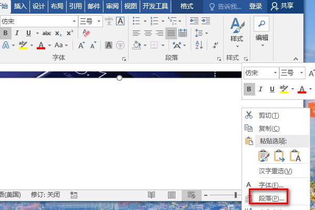Open Asian layout options

tap(177, 46)
